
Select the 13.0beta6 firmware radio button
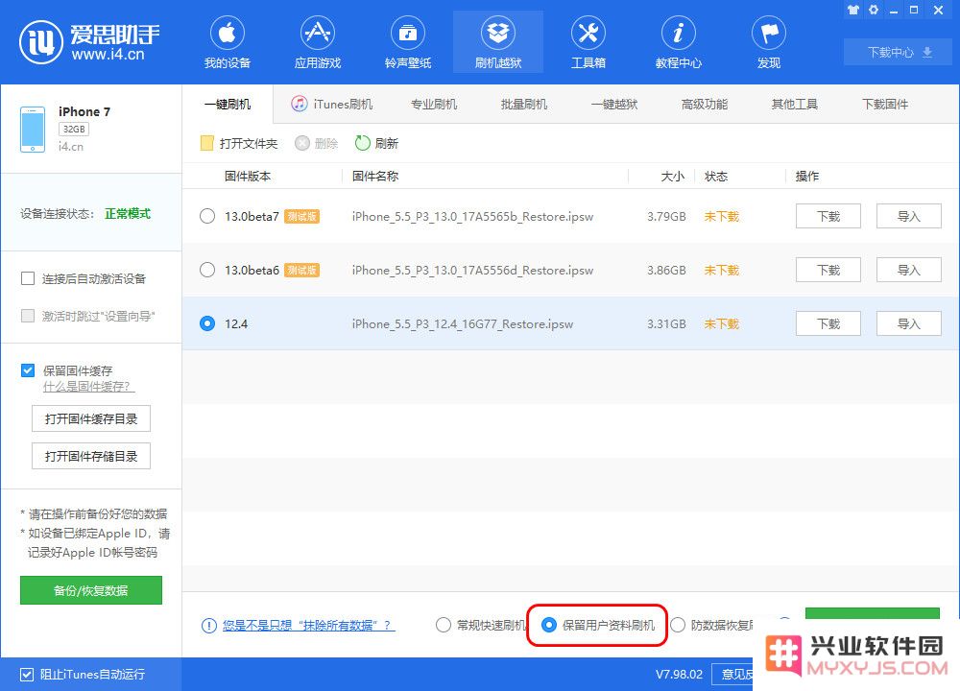click(x=207, y=270)
